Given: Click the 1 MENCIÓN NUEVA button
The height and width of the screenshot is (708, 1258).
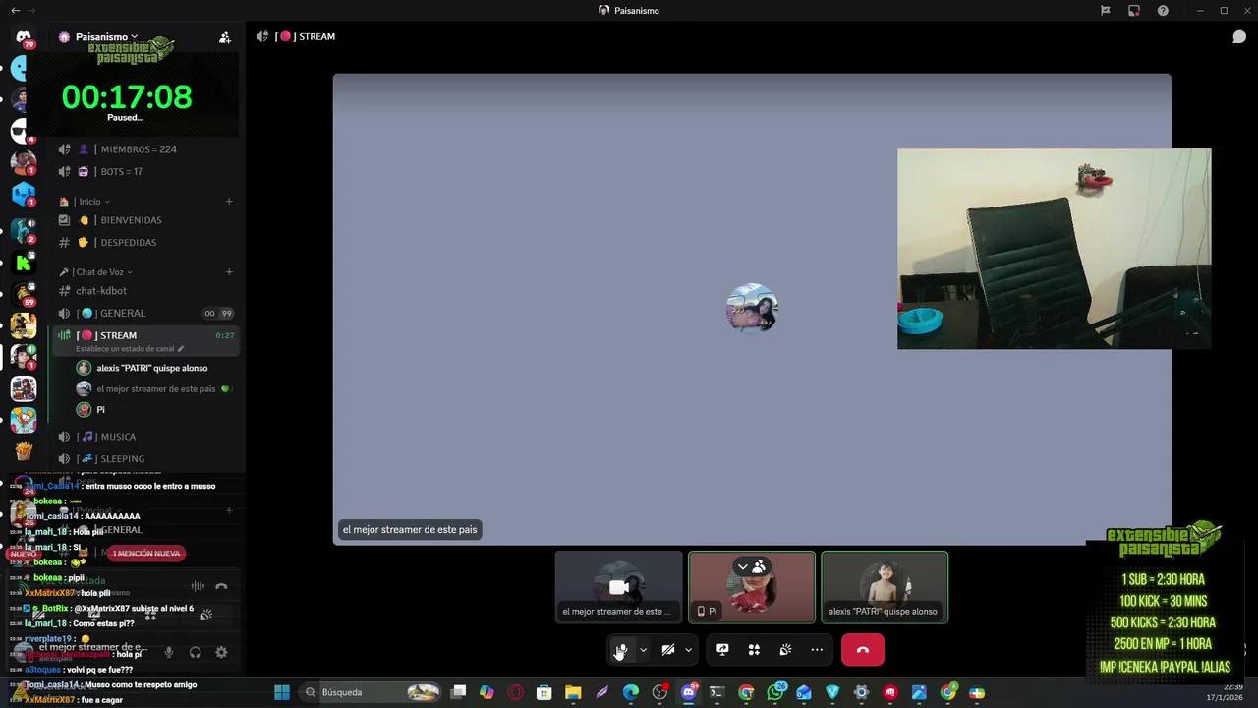Looking at the screenshot, I should 145,554.
